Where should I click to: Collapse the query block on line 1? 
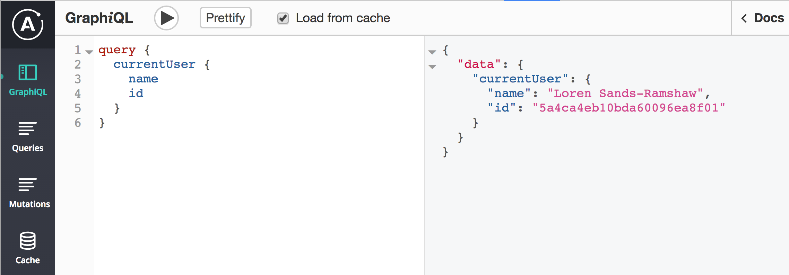(x=89, y=52)
